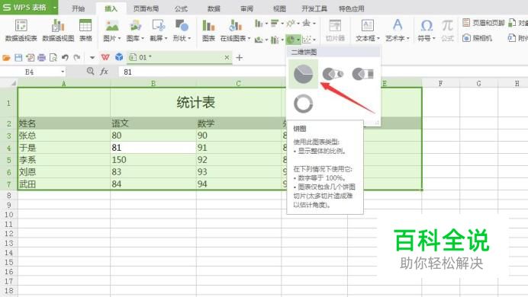Insert a PivotTable (数据透视表)
Image resolution: width=528 pixels, height=297 pixels.
click(21, 30)
